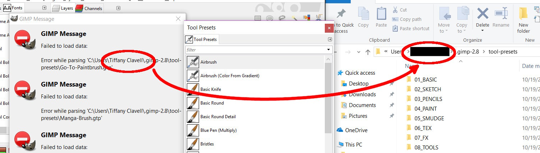Image resolution: width=540 pixels, height=153 pixels.
Task: Choose Airbrush (Color From Gradient) preset
Action: (x=255, y=76)
